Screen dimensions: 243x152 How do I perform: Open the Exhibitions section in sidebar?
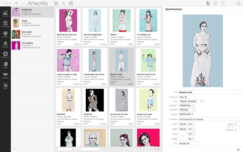pyautogui.click(x=5, y=55)
